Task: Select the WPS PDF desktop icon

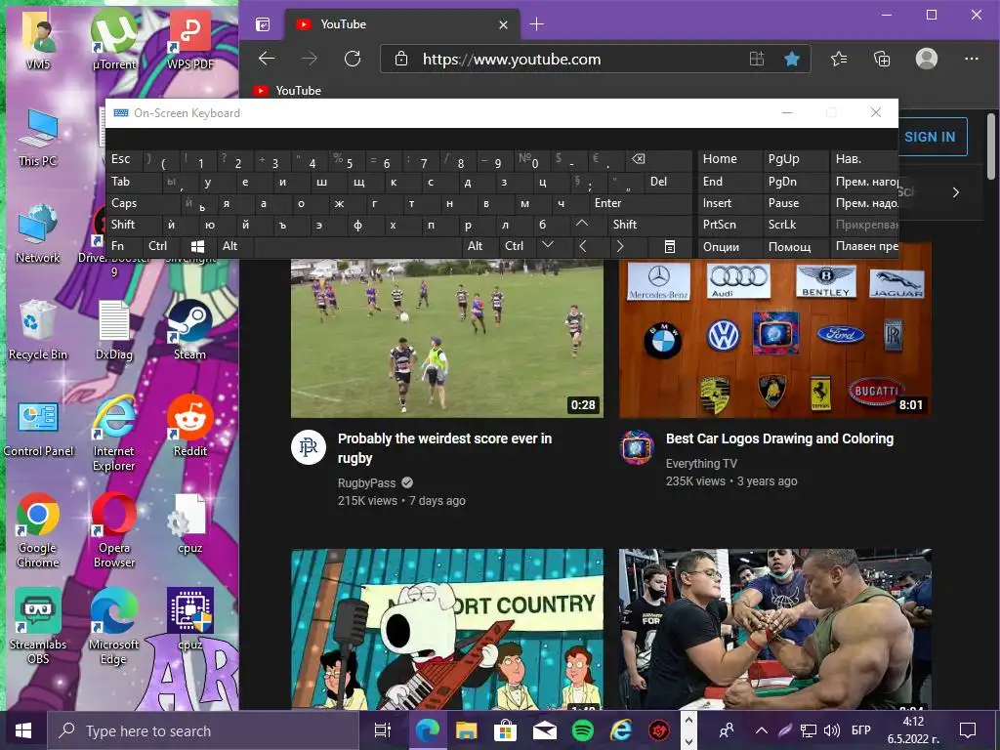Action: point(190,39)
